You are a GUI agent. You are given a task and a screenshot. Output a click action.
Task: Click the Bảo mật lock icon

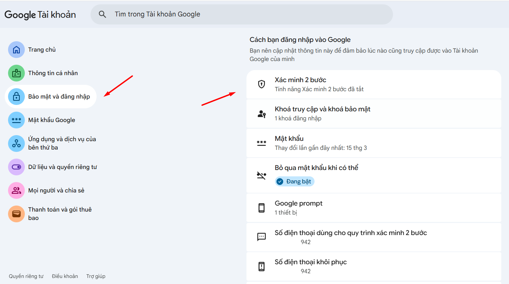[16, 97]
